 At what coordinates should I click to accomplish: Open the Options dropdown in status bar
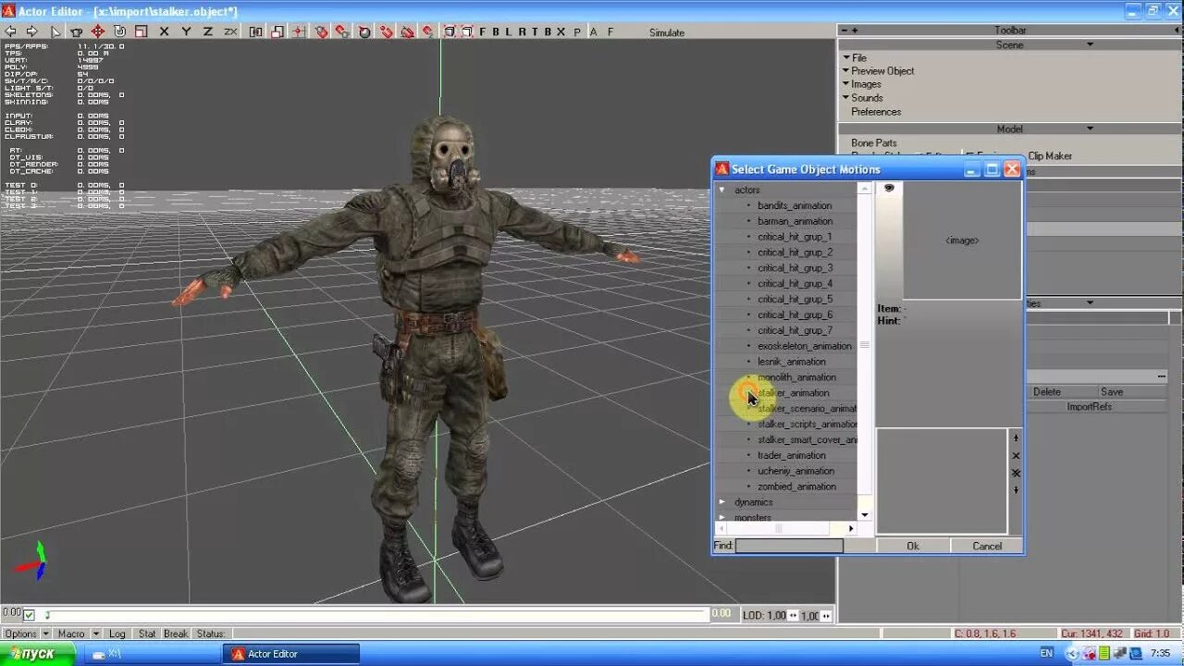tap(26, 634)
